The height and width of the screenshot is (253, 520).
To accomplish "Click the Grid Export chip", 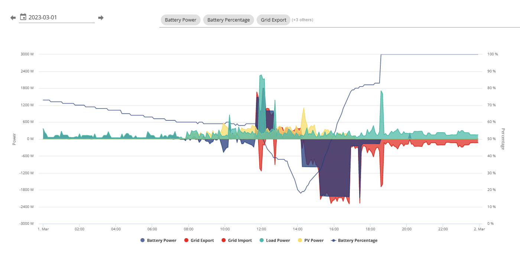I will pyautogui.click(x=273, y=20).
